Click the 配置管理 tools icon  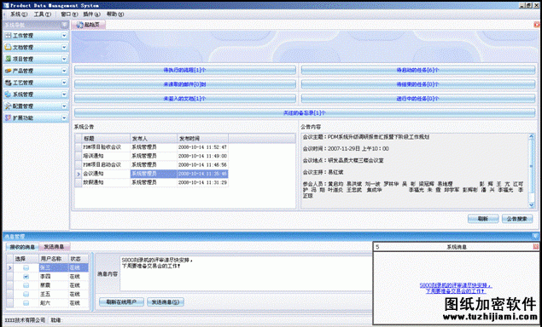9,106
